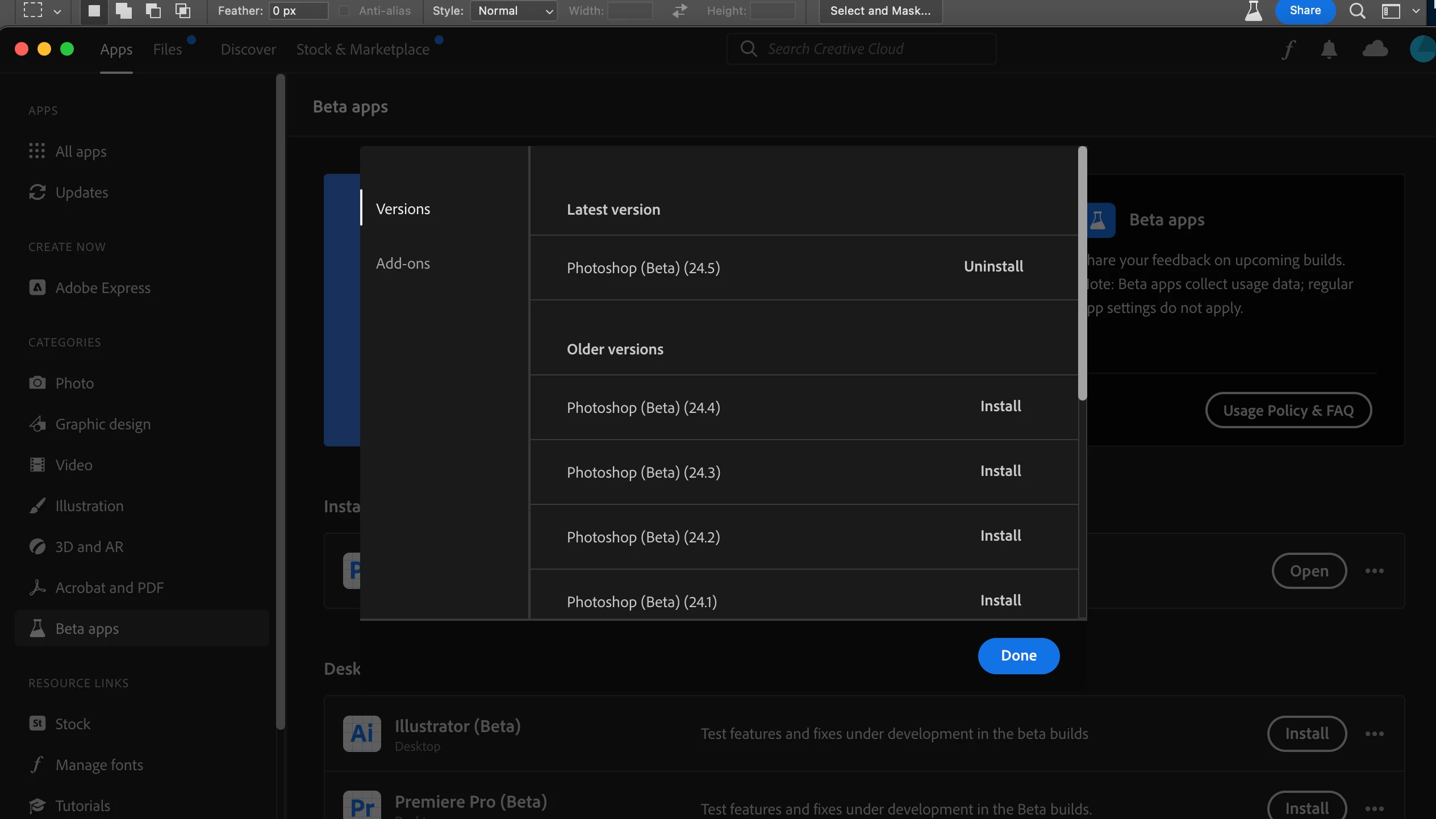Image resolution: width=1436 pixels, height=819 pixels.
Task: Select the Add to selection icon
Action: (124, 11)
